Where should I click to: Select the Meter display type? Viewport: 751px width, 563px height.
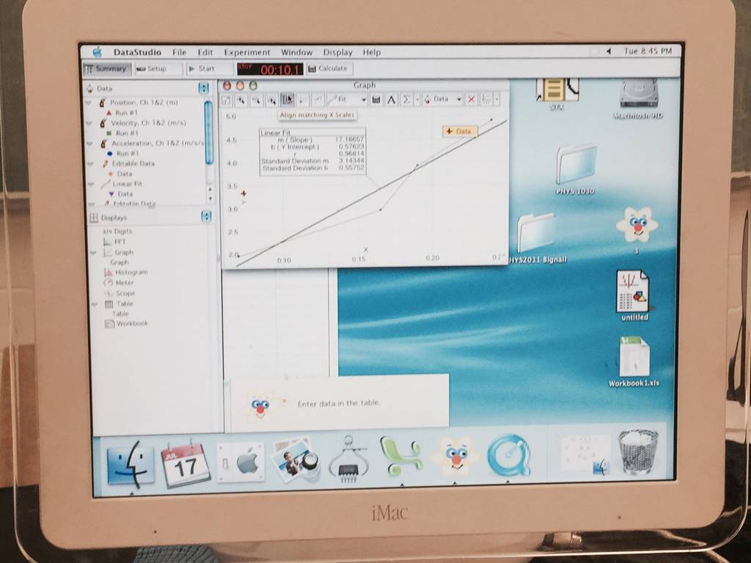(119, 282)
